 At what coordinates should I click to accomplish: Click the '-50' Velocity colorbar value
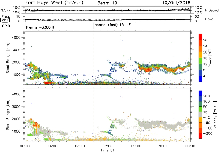(x=207, y=123)
